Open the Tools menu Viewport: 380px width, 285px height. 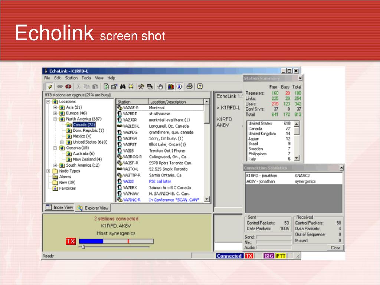[86, 78]
